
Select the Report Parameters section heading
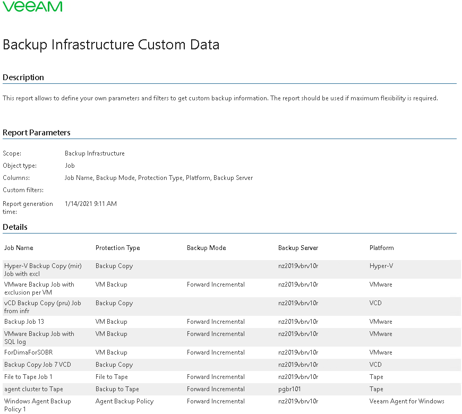[x=37, y=133]
